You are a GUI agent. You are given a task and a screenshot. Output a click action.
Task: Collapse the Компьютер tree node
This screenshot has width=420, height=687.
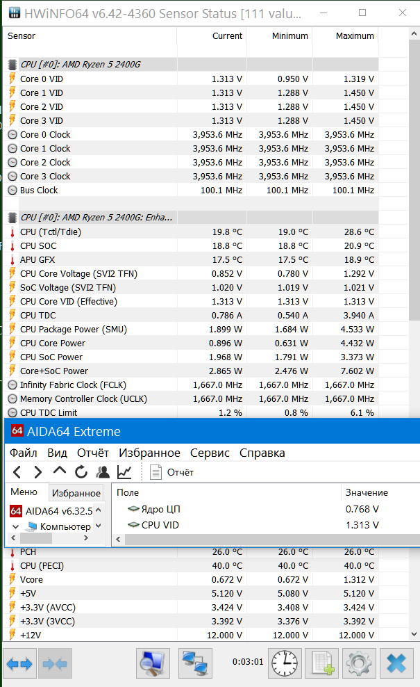click(x=15, y=526)
